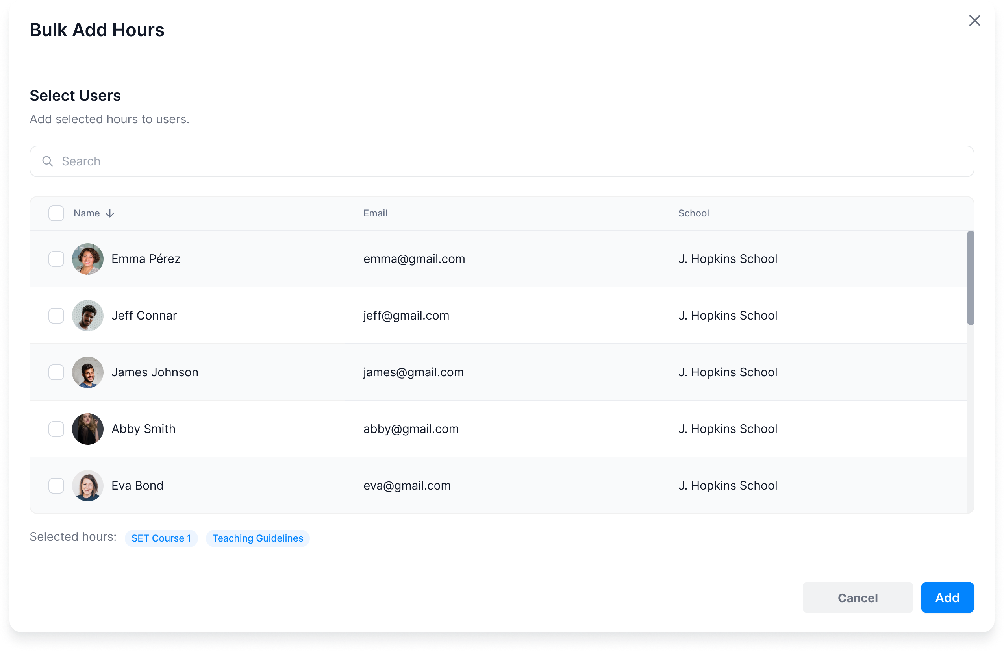Click the user list scrollbar thumb
Screen dimensions: 1004x651
(x=970, y=278)
